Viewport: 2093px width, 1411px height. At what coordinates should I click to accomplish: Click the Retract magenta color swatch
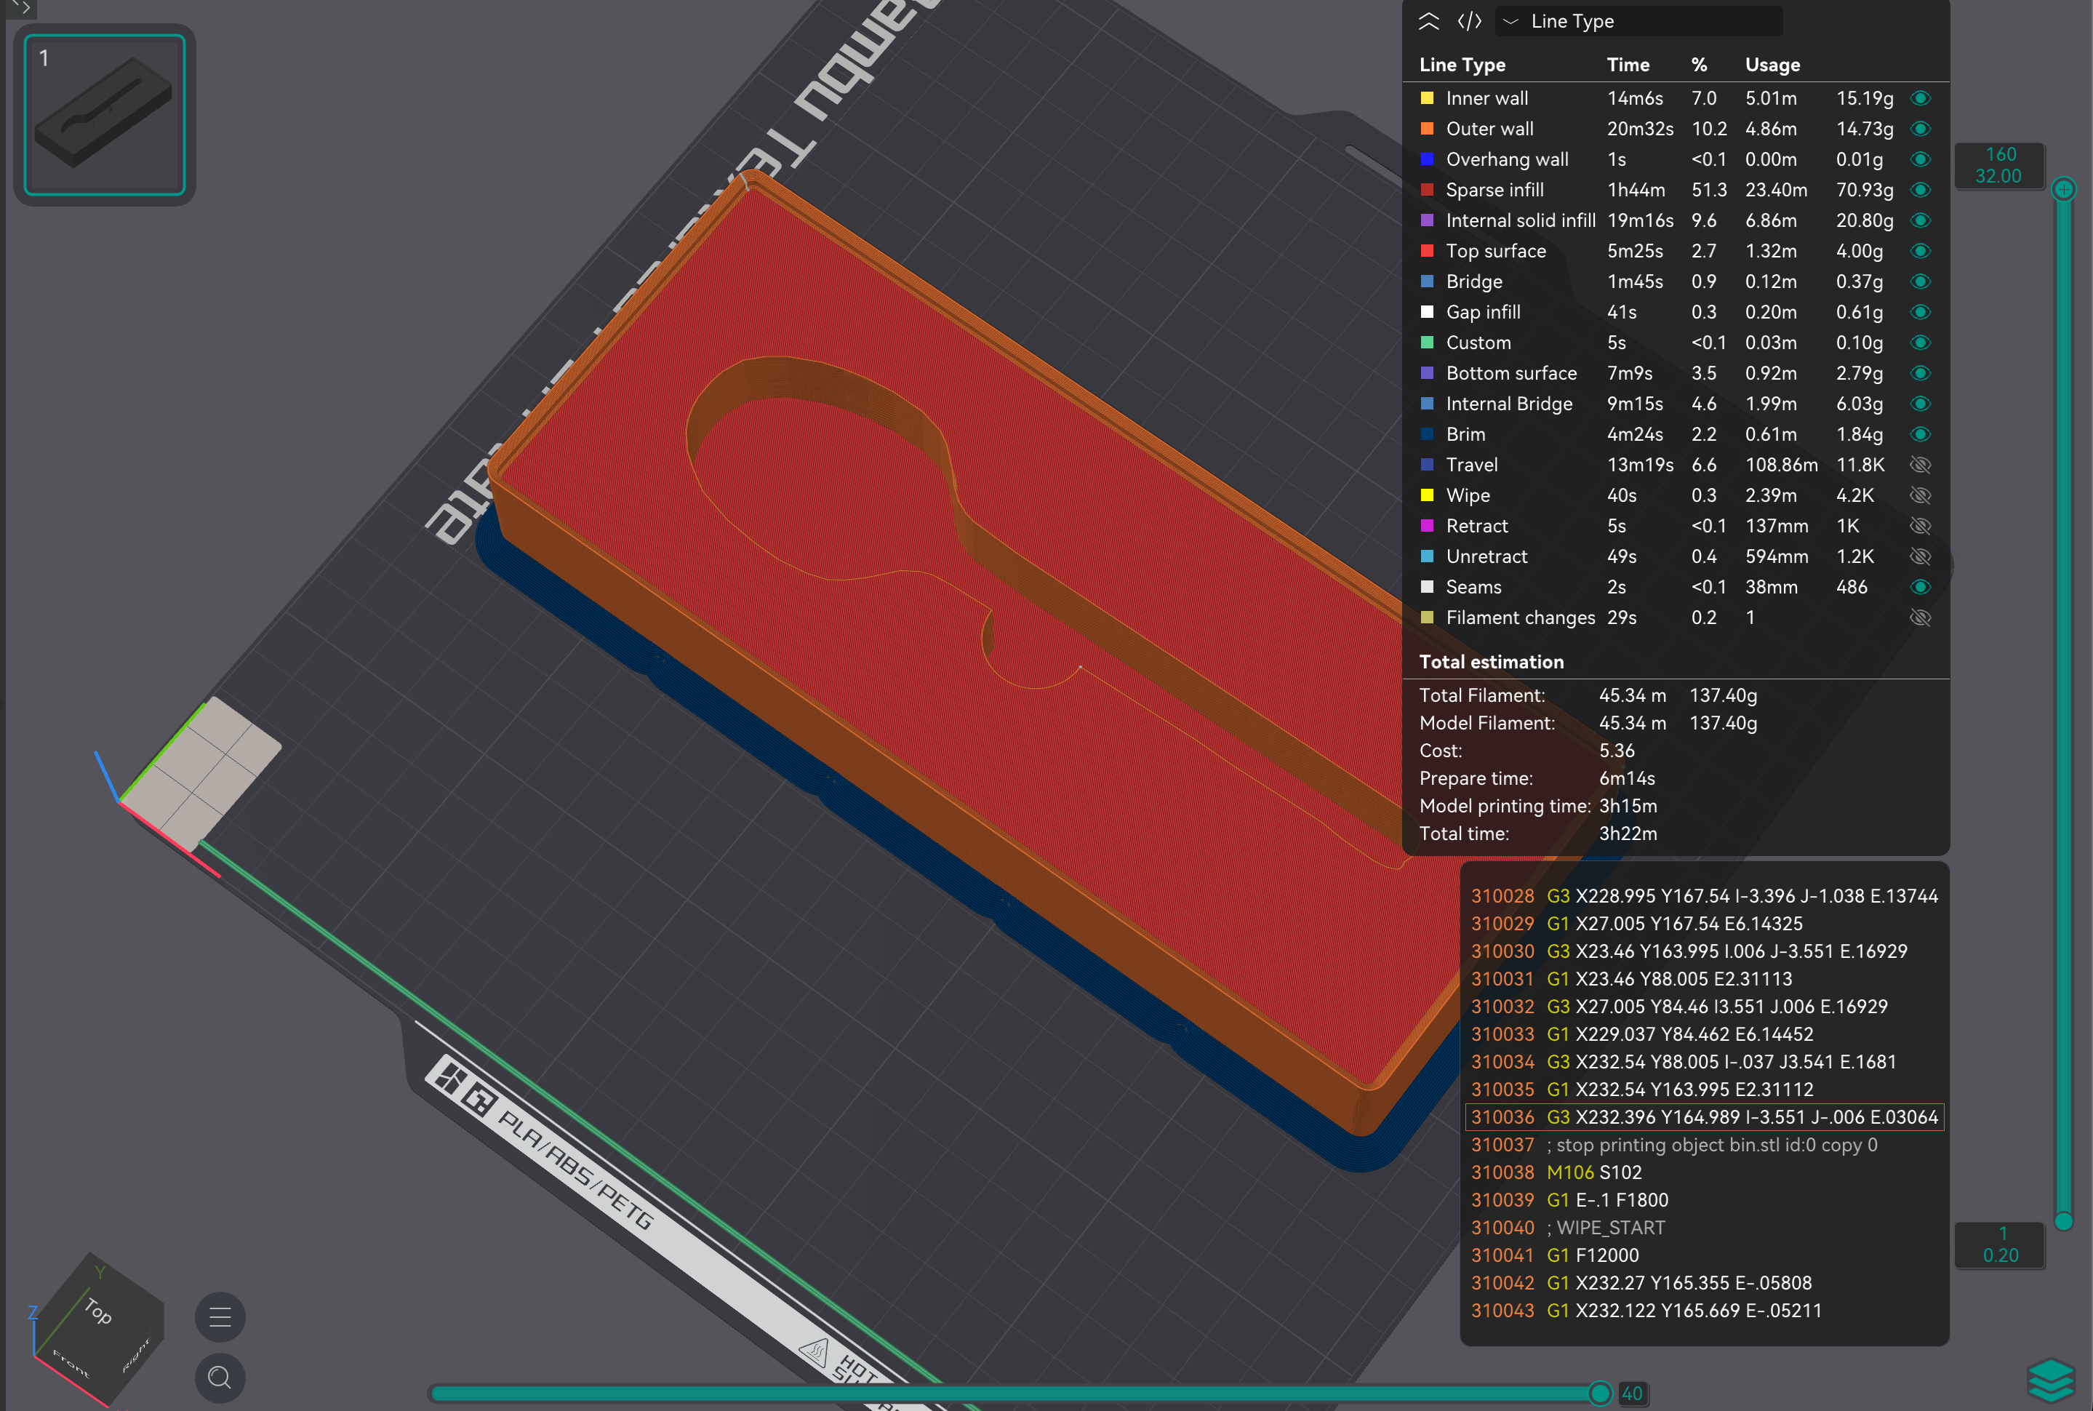coord(1427,527)
